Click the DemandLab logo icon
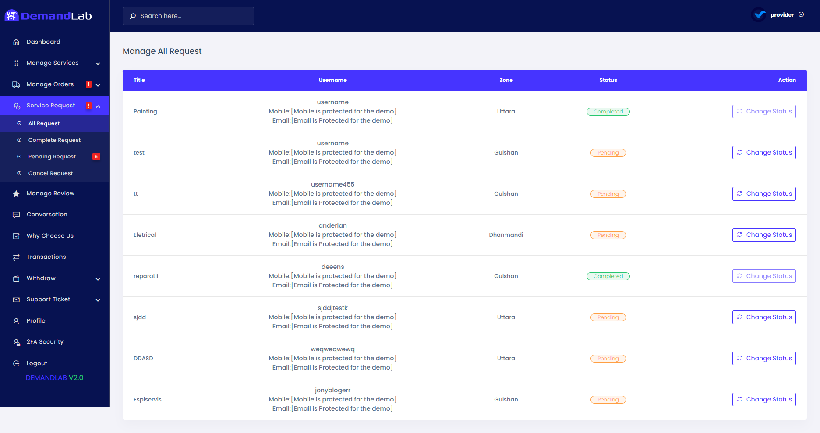 pyautogui.click(x=12, y=15)
